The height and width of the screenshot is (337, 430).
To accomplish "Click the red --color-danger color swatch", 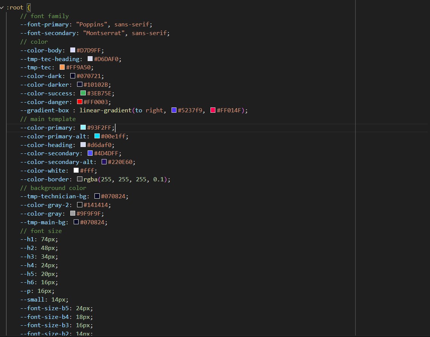I will click(x=80, y=102).
